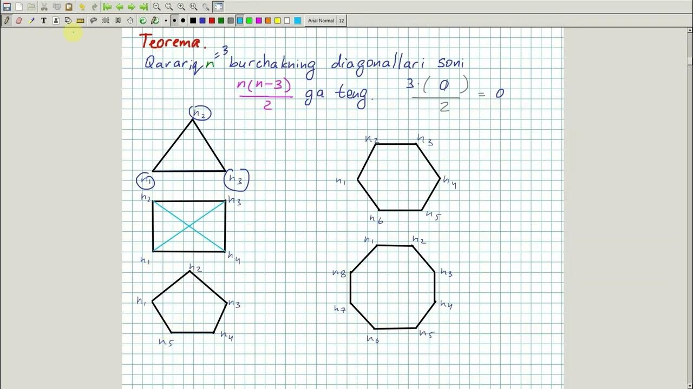This screenshot has width=693, height=389.
Task: Go to the previous page
Action: (x=119, y=6)
